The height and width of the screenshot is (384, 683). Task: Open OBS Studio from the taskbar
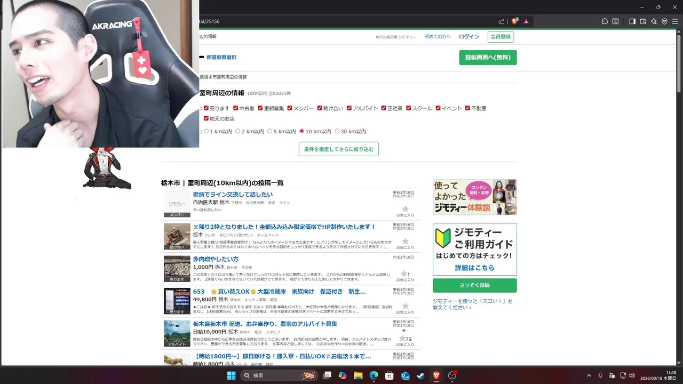(x=452, y=375)
